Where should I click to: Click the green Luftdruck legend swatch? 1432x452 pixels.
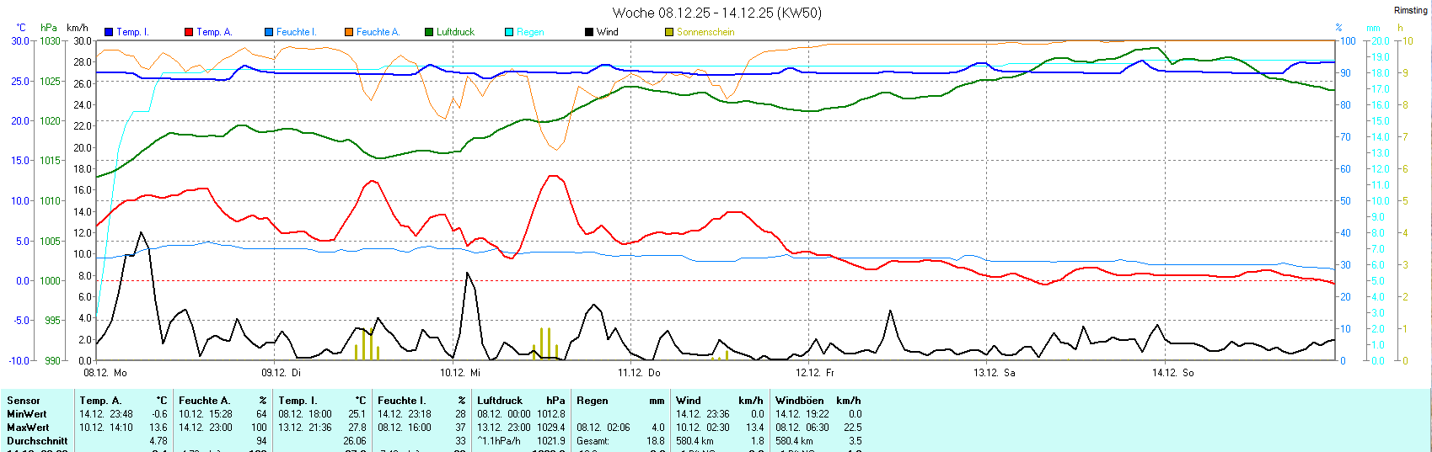point(429,32)
